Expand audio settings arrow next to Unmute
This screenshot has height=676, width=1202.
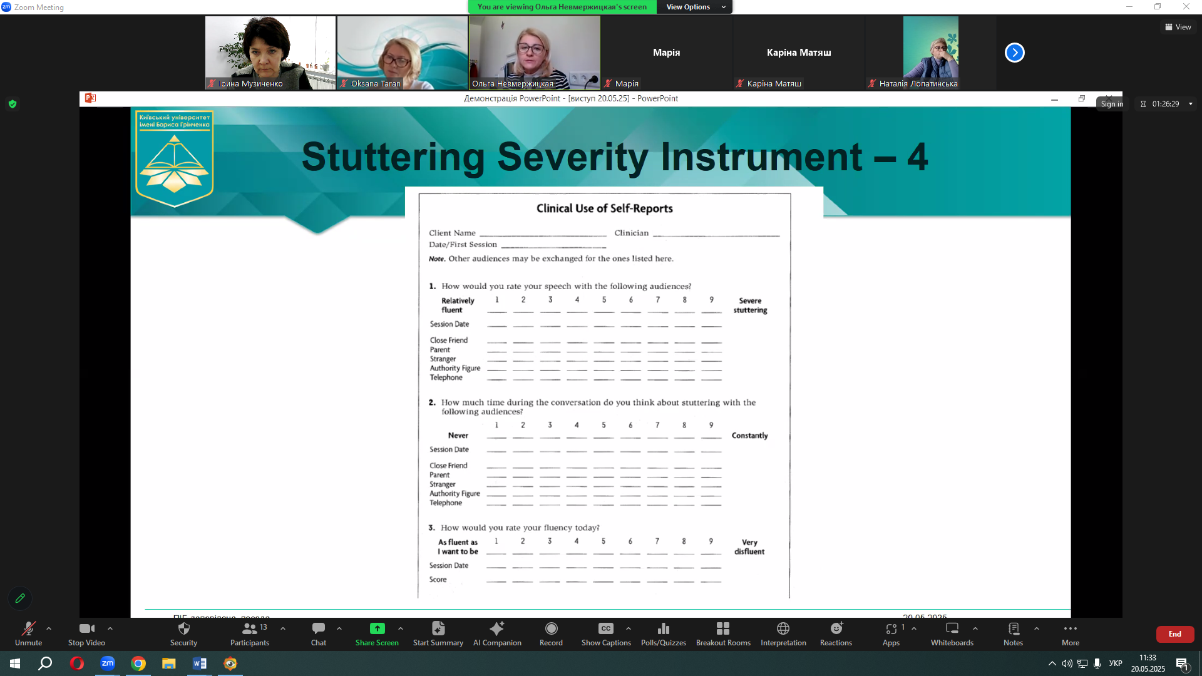49,628
